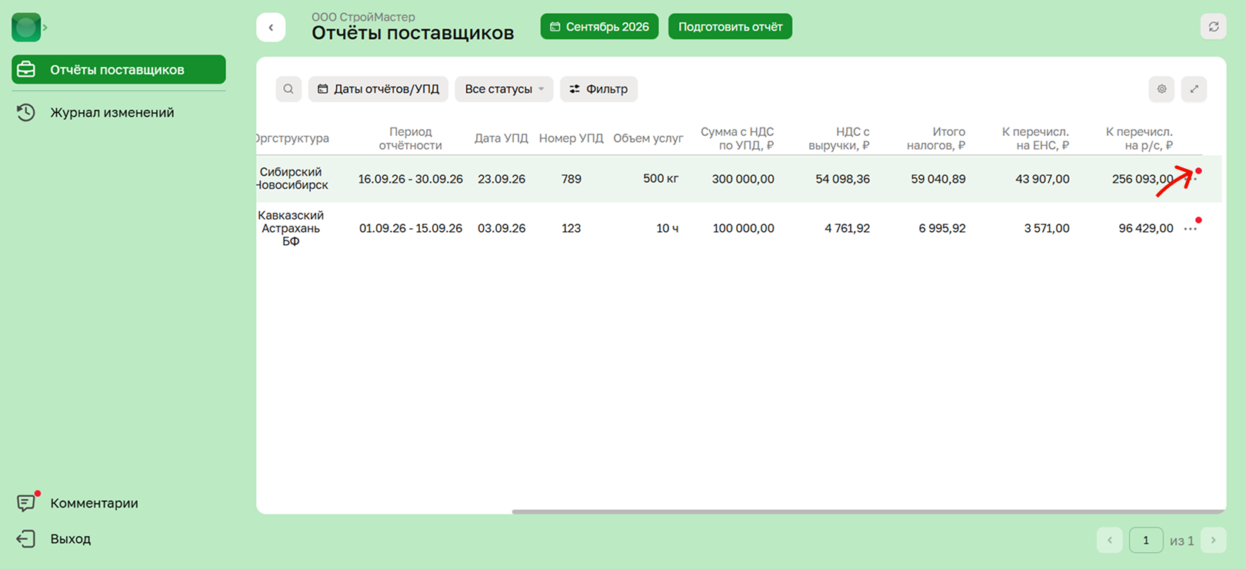Click Выход to log out
Screen dimensions: 1246x569
(x=70, y=538)
